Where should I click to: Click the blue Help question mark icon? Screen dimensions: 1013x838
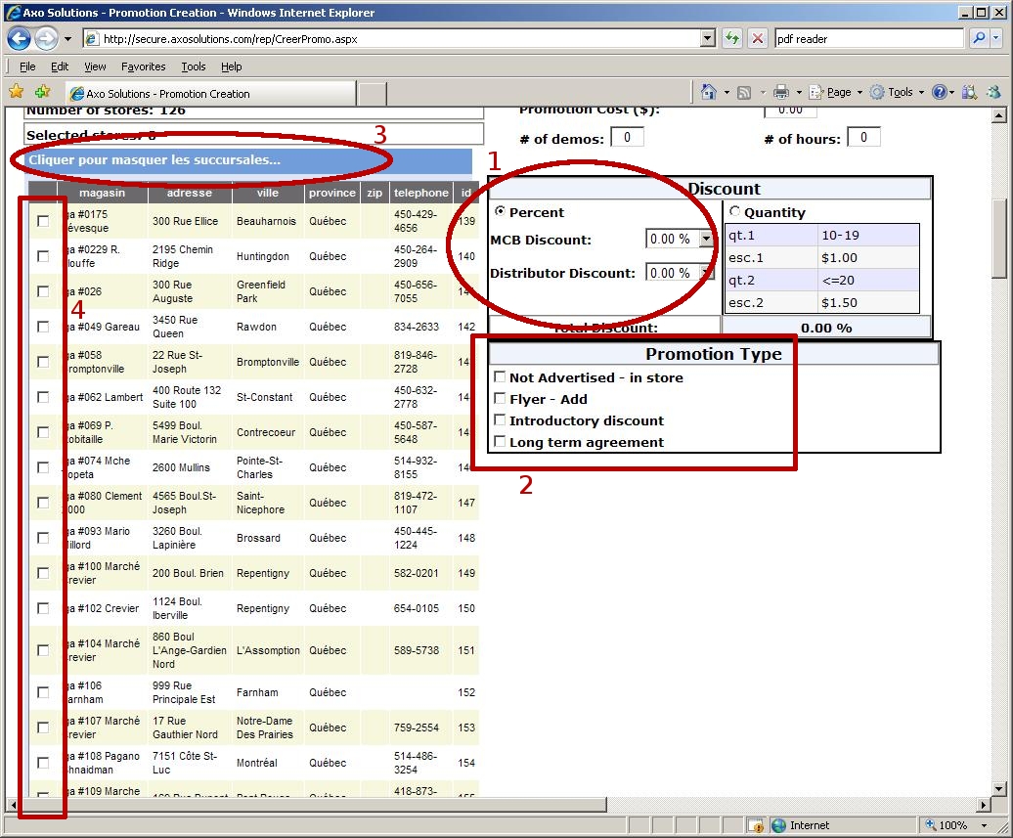[x=939, y=92]
